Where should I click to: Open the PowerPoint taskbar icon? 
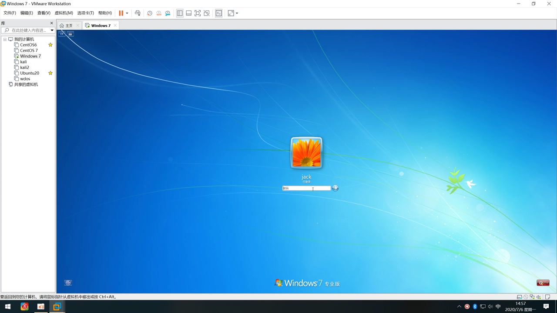pos(40,306)
